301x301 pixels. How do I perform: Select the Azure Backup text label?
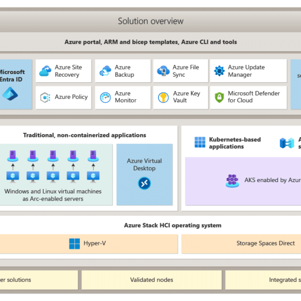(125, 71)
